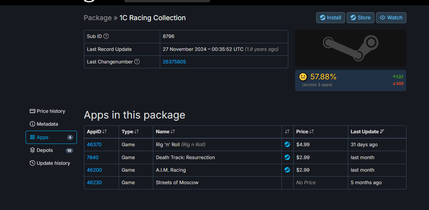Click the $4.99 price cell
The width and height of the screenshot is (429, 210).
point(320,145)
